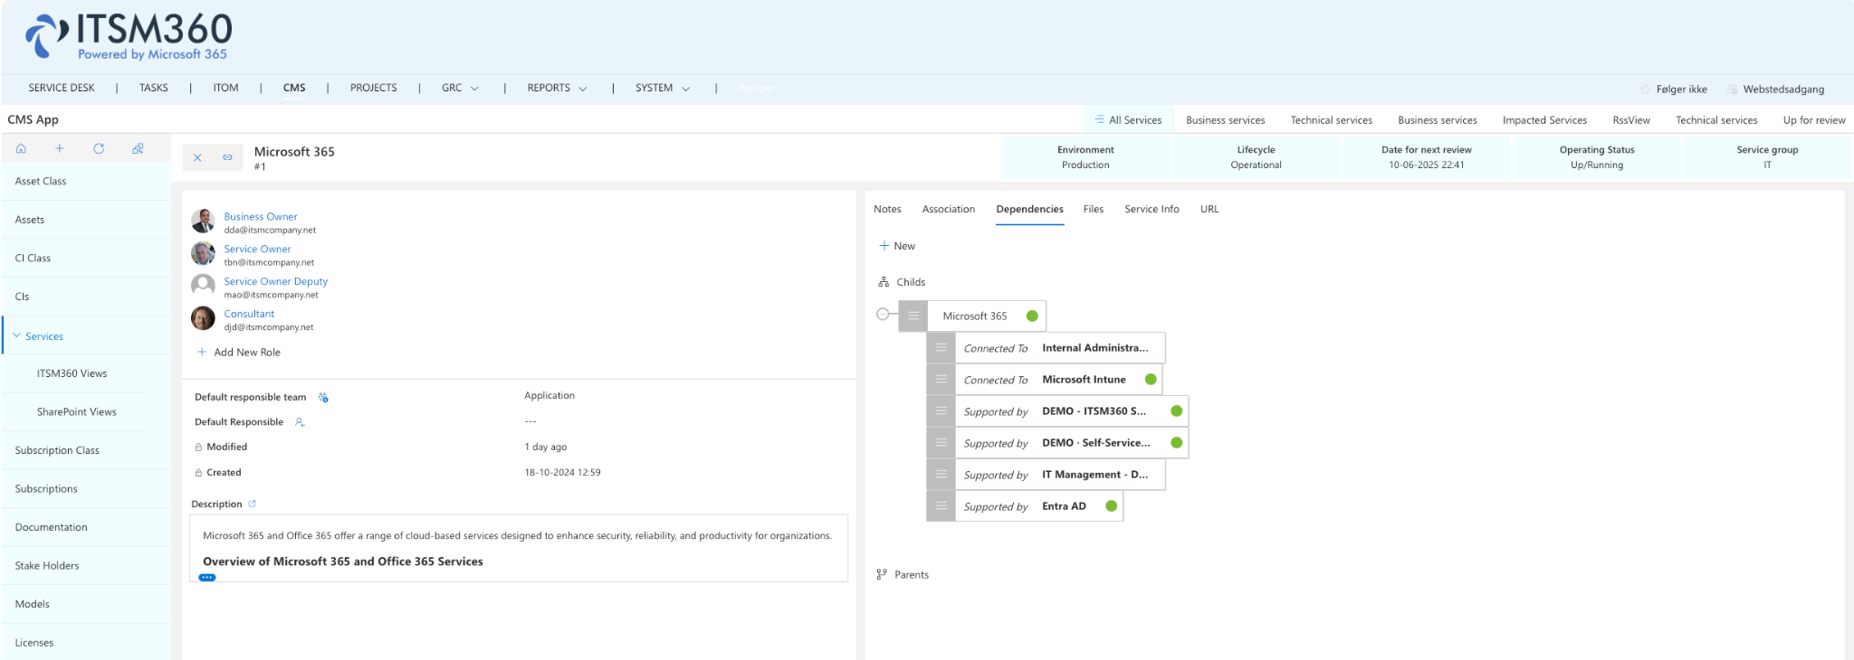Open the Microsoft Intune dependency
This screenshot has width=1854, height=660.
point(1084,380)
